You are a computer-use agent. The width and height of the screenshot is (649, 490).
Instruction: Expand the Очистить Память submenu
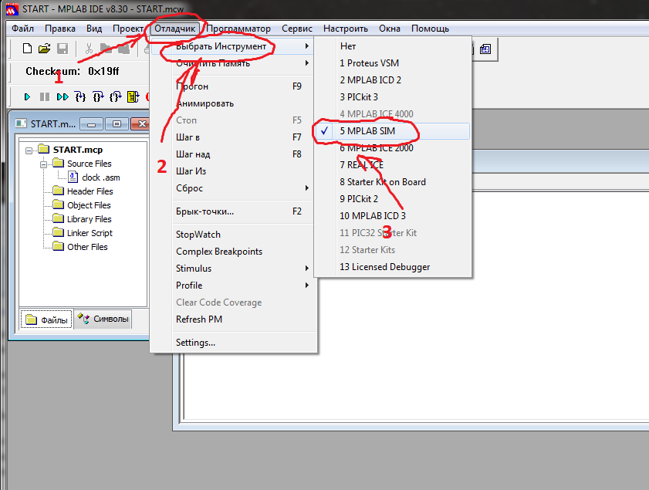click(x=234, y=63)
